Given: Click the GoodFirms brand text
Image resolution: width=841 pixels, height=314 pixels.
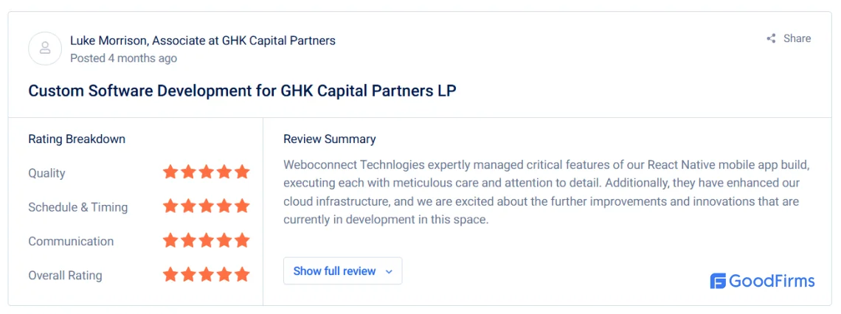Looking at the screenshot, I should pos(772,282).
